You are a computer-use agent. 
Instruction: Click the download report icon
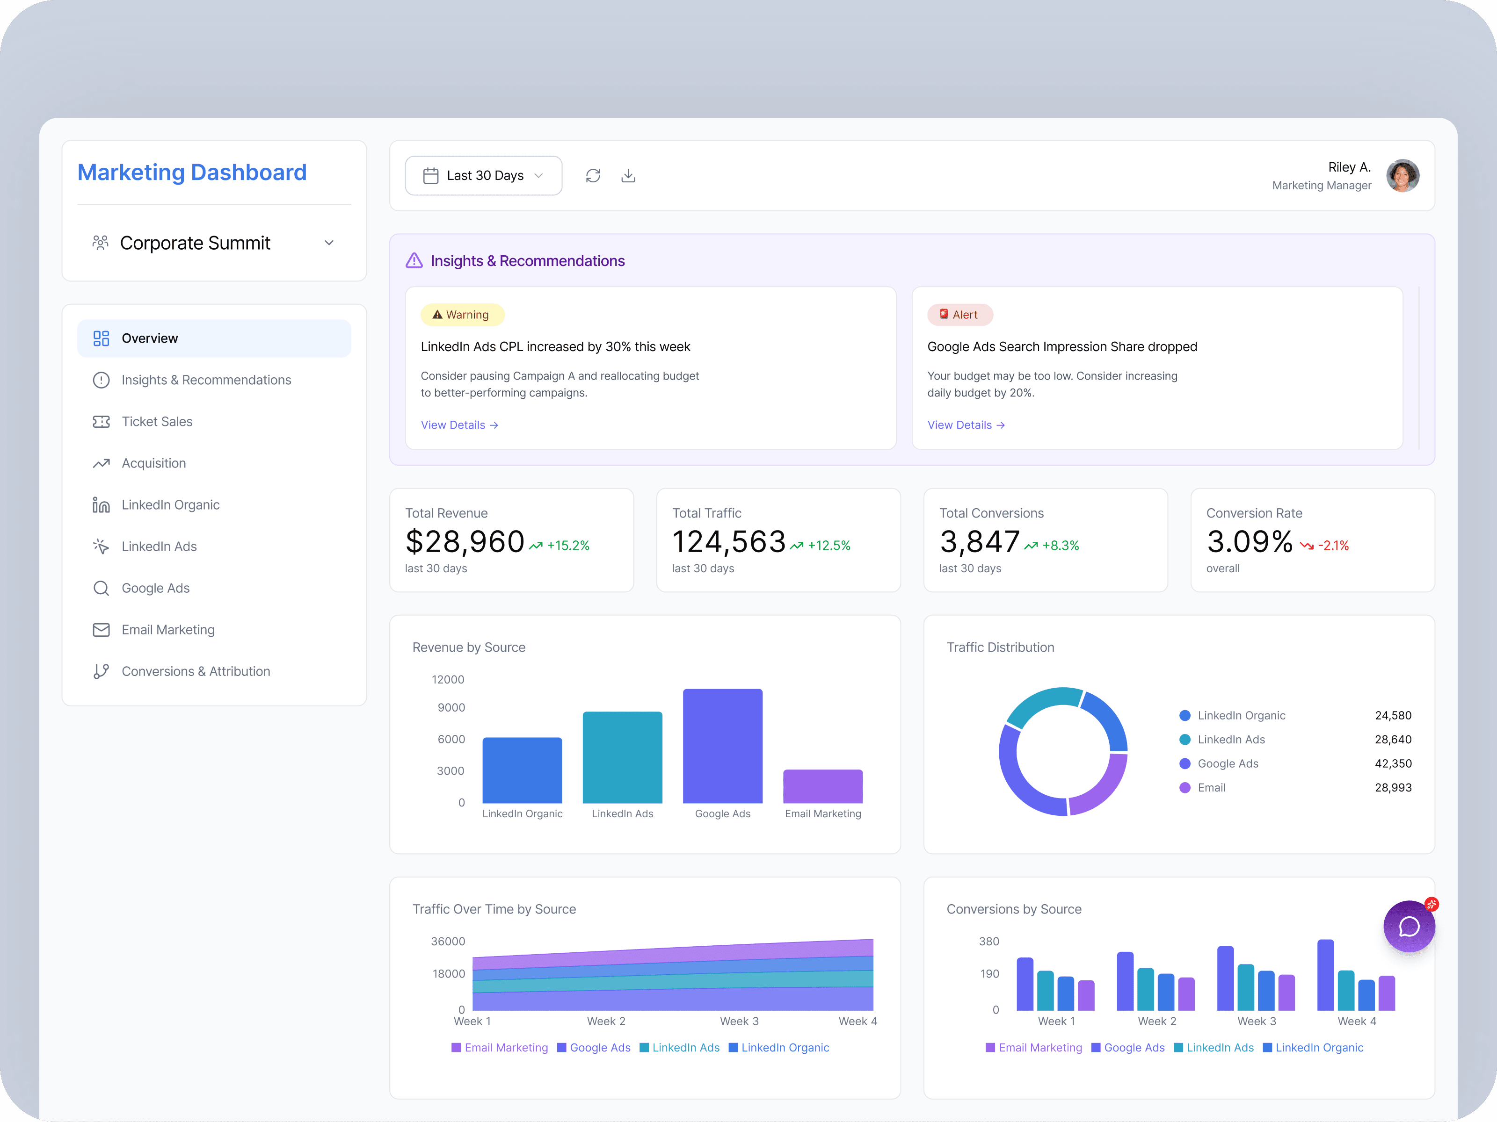pyautogui.click(x=628, y=176)
